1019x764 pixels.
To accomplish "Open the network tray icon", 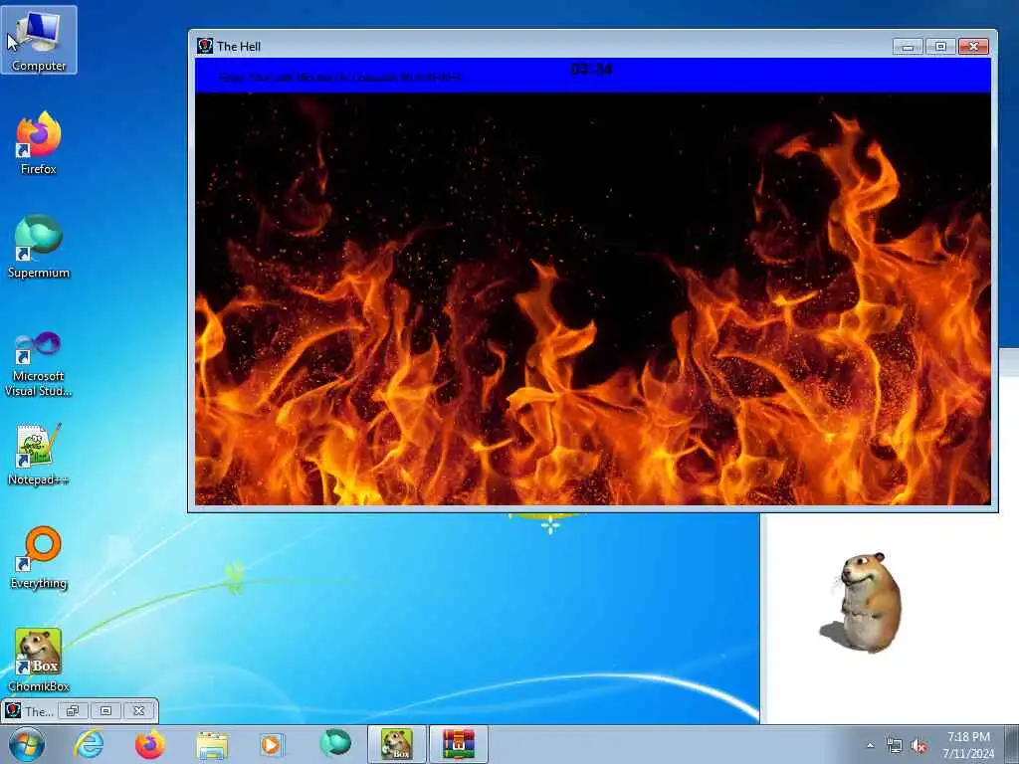I will (x=895, y=746).
